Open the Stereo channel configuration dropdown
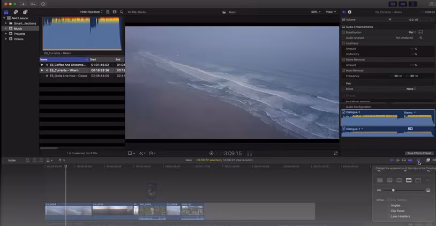Screen dimensions: 436x226 click(x=410, y=112)
